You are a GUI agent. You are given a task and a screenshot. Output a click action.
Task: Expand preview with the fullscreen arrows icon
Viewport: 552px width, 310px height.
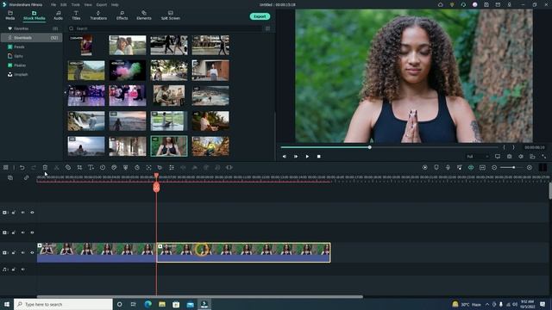click(544, 157)
